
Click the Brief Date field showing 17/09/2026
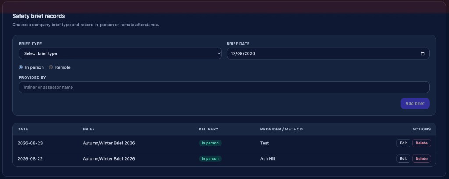click(328, 53)
